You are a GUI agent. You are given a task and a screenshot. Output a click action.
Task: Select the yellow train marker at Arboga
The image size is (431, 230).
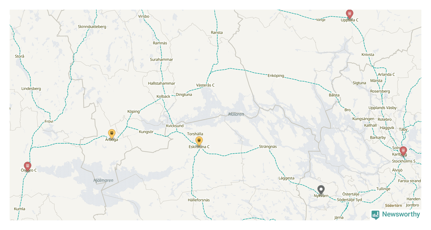pos(112,134)
